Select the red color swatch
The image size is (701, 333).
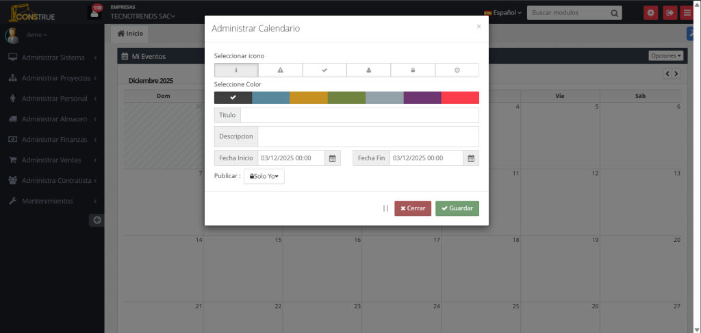[460, 98]
